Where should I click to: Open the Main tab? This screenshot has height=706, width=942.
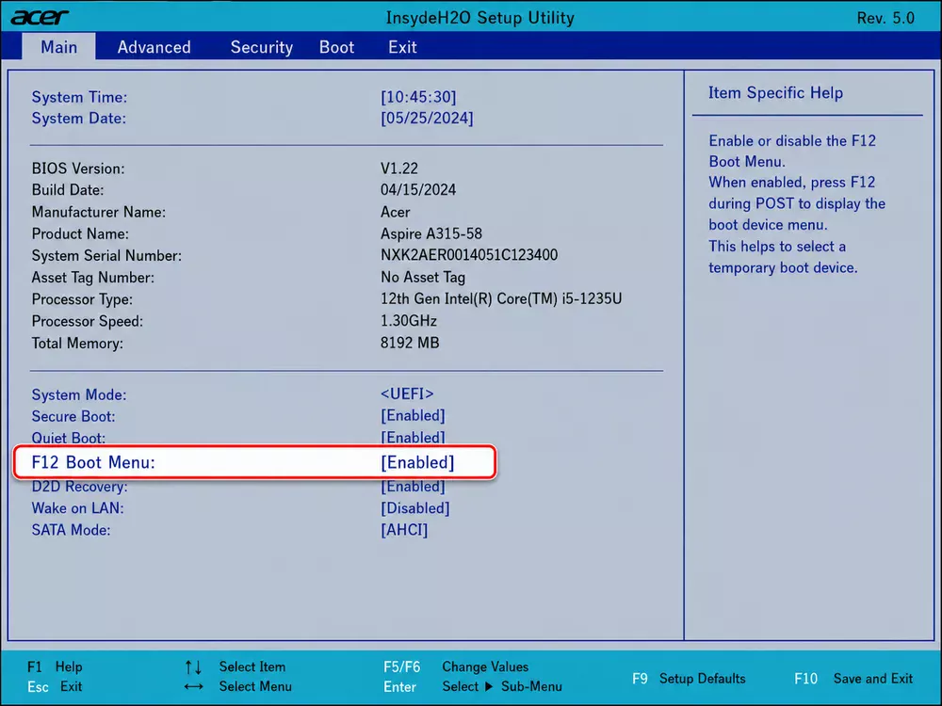[x=58, y=47]
